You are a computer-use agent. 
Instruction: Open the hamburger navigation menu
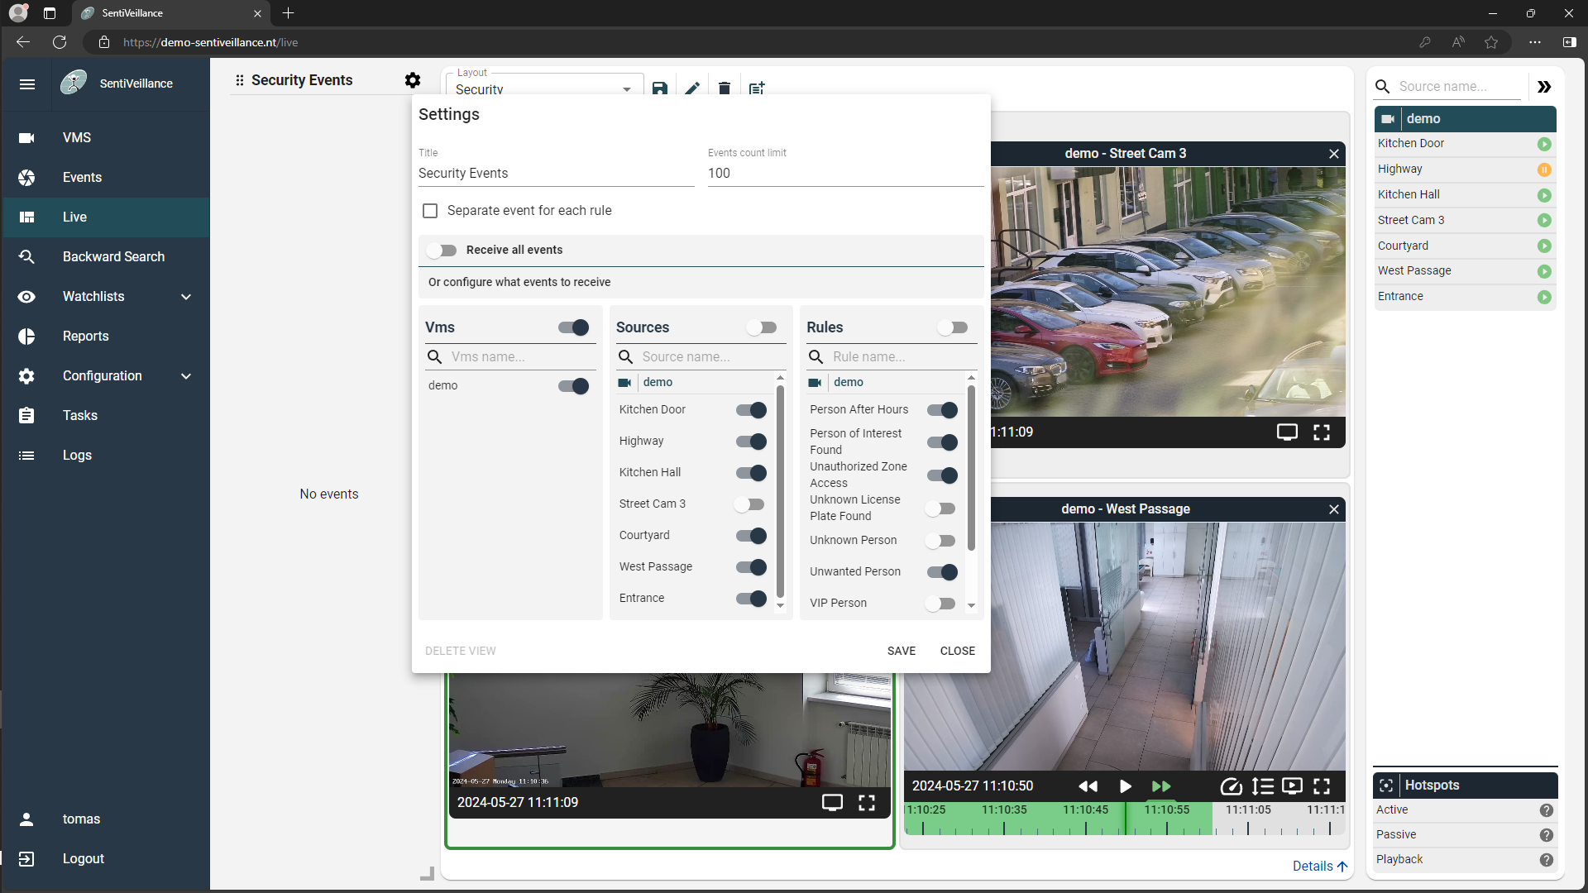point(26,84)
